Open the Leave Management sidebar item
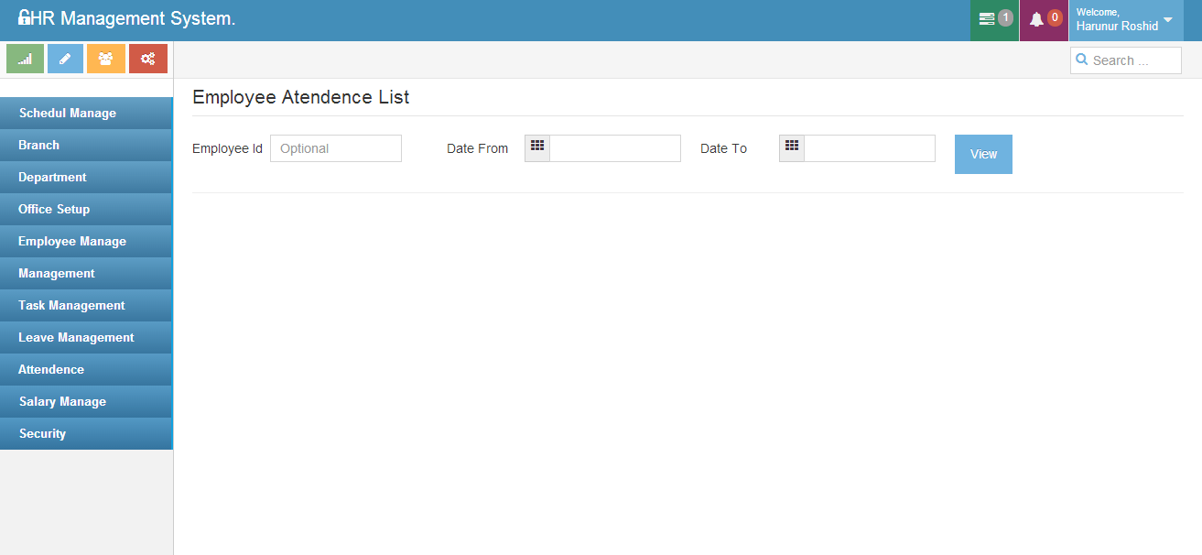Screen dimensions: 1202x555 [85, 338]
